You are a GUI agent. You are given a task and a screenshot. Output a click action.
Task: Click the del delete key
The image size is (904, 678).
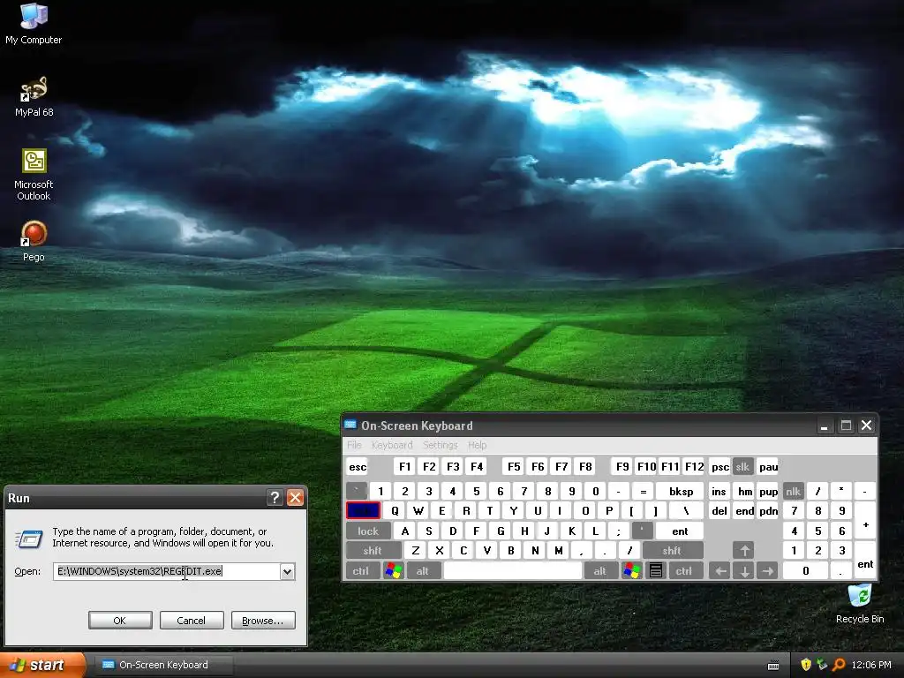[x=719, y=511]
